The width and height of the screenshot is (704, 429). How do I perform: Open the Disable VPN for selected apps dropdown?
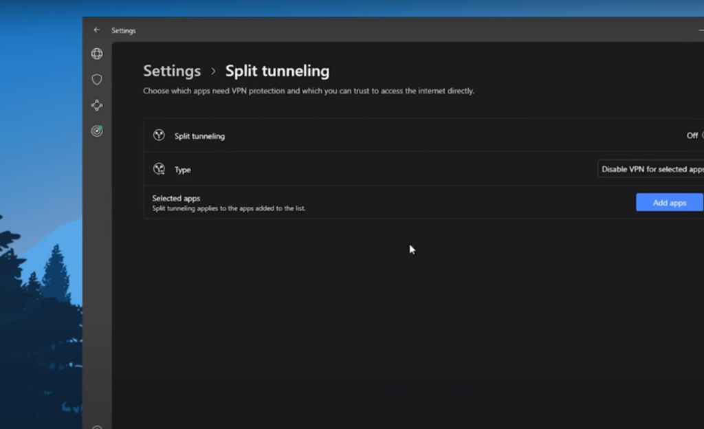click(x=651, y=169)
